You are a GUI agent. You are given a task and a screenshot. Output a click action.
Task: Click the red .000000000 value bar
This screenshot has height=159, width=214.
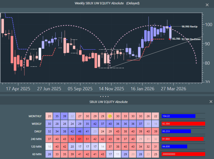click(x=183, y=154)
